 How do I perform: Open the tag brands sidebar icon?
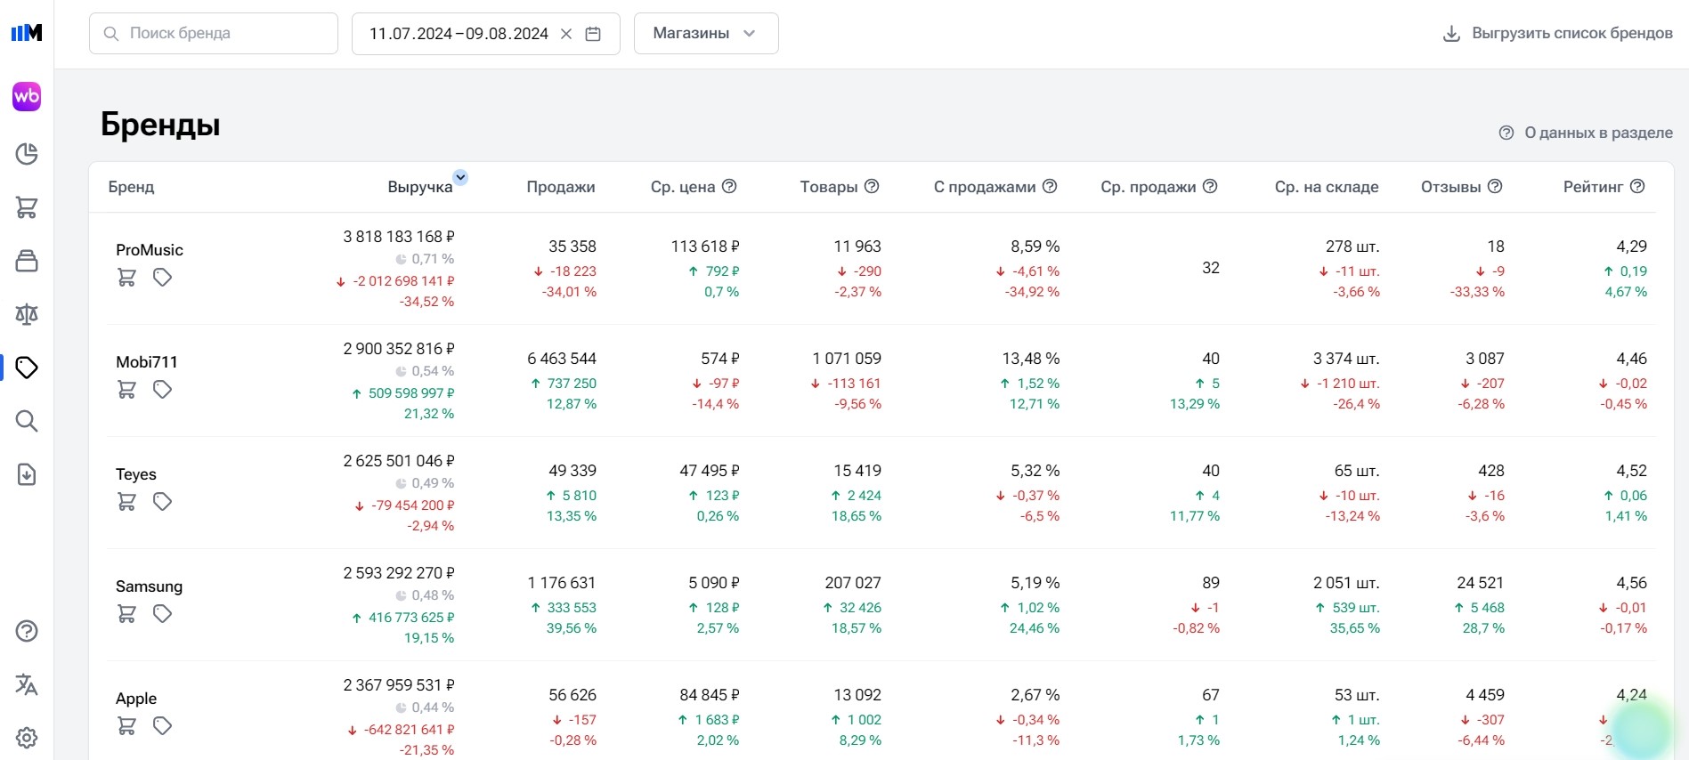coord(27,368)
